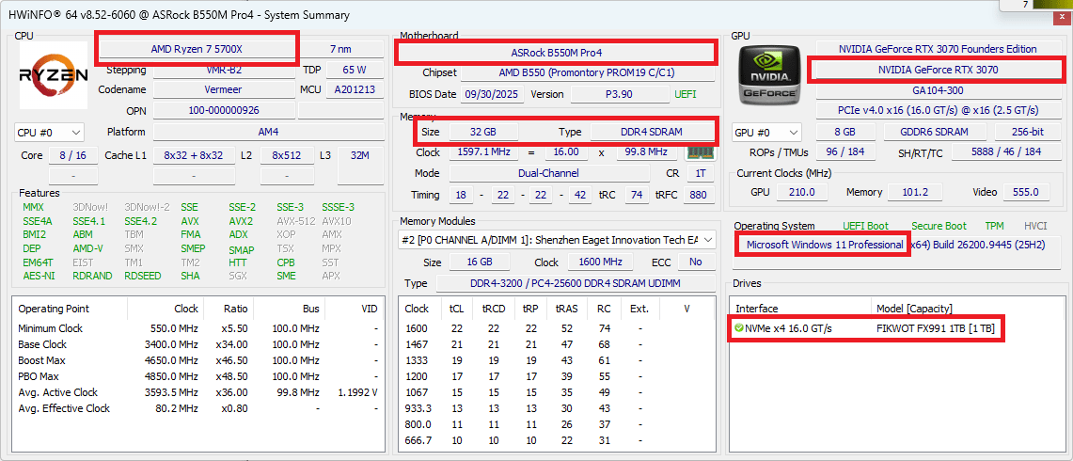Click the NVIDIA GeForce logo image
This screenshot has height=461, width=1073.
coord(771,75)
